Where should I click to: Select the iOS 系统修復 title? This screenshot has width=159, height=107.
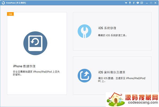(x=107, y=28)
